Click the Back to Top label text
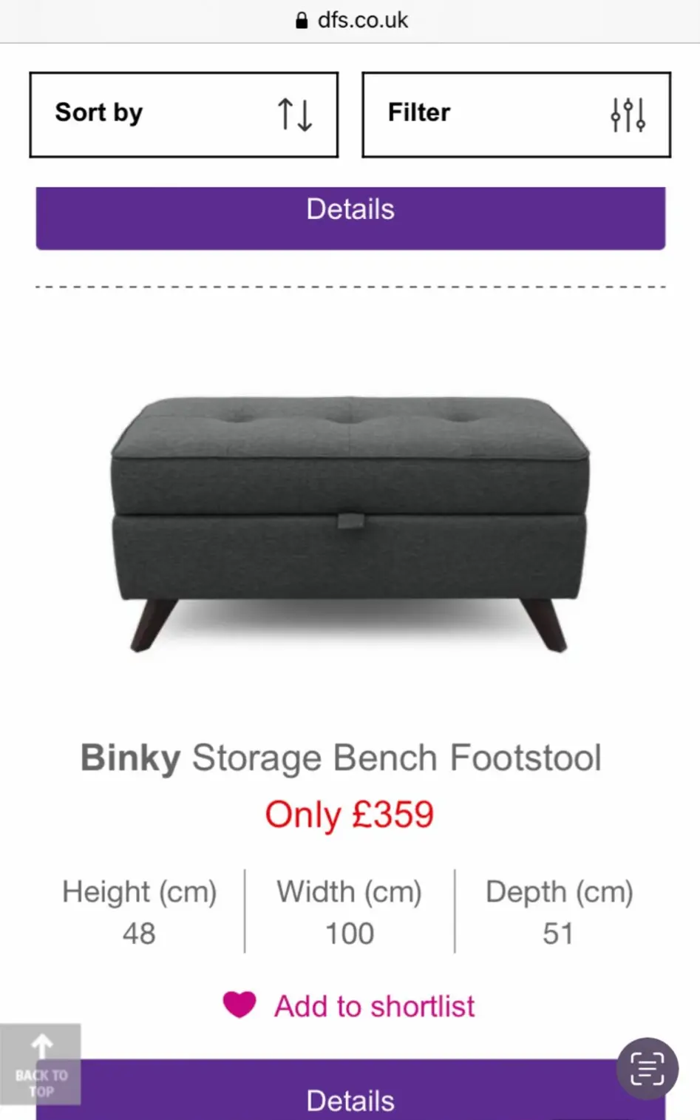 coord(41,1083)
